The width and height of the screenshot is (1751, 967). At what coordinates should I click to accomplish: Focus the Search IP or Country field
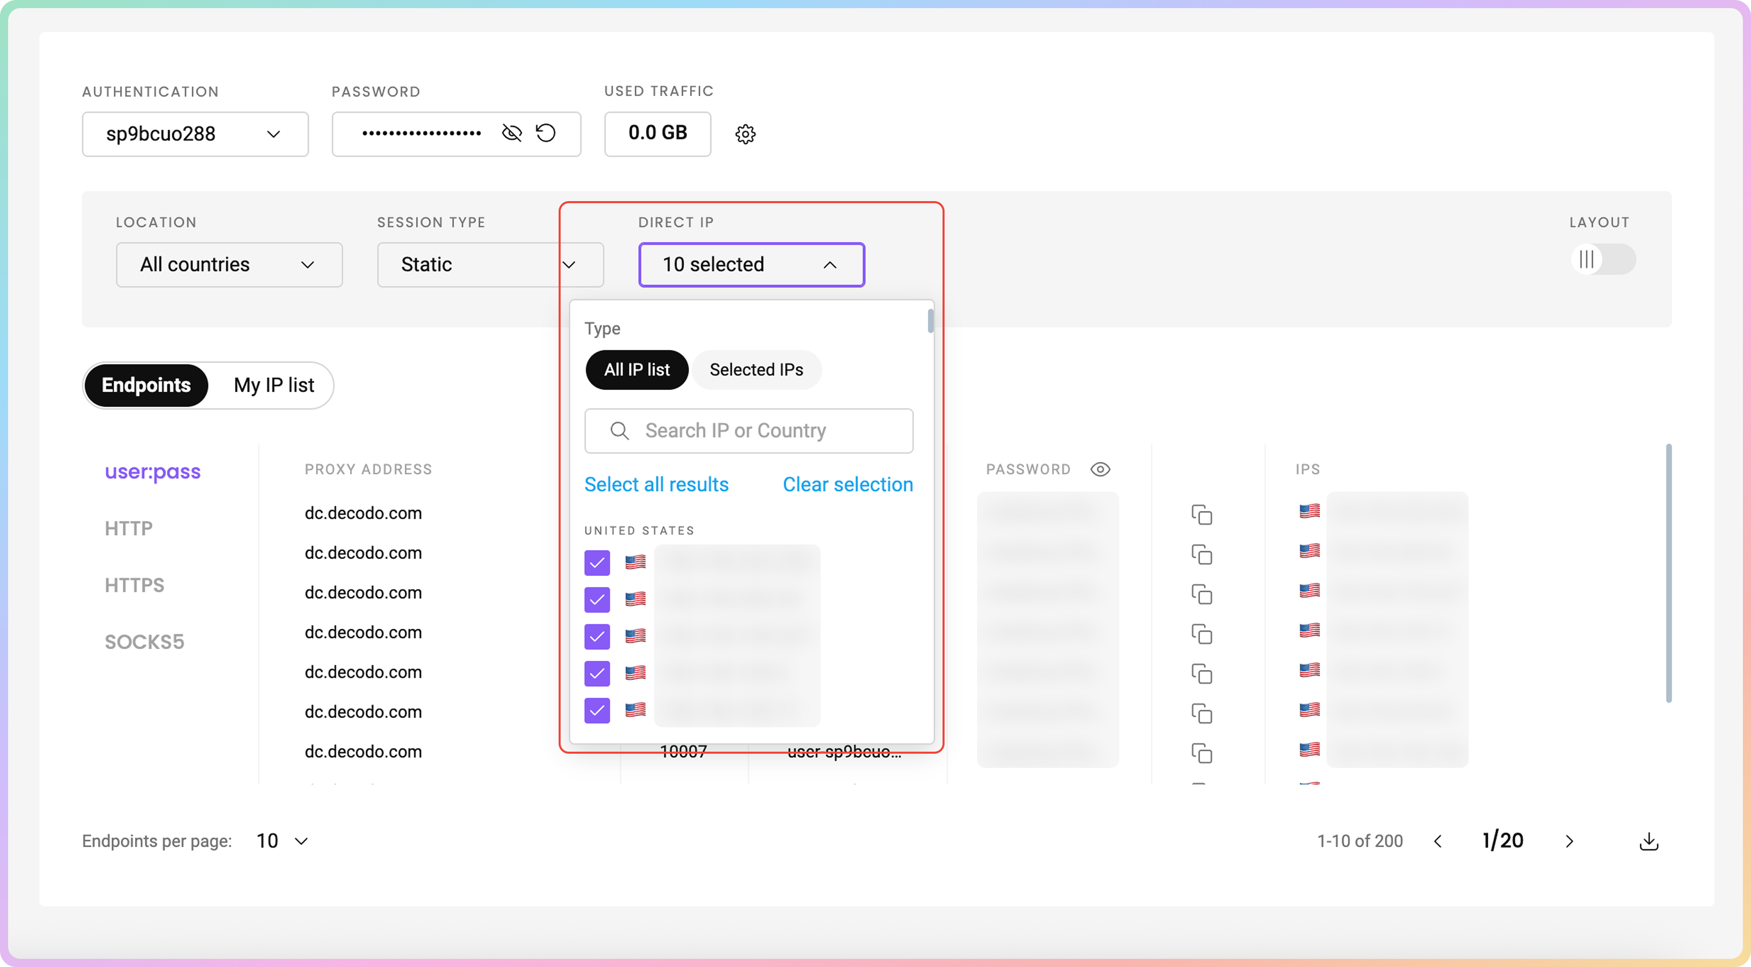tap(748, 431)
